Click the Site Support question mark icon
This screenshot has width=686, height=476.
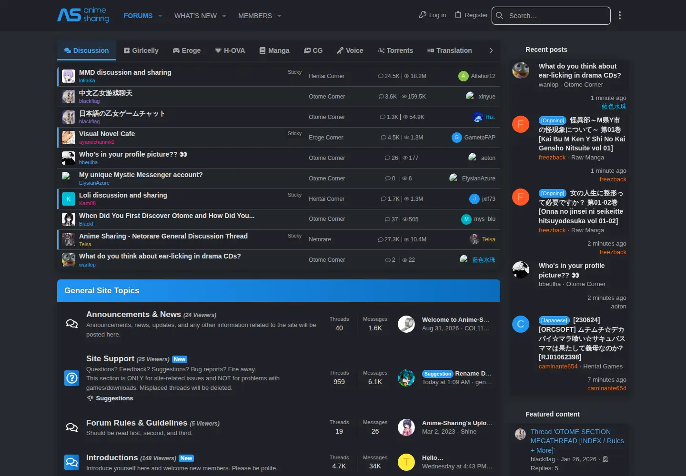pyautogui.click(x=72, y=378)
